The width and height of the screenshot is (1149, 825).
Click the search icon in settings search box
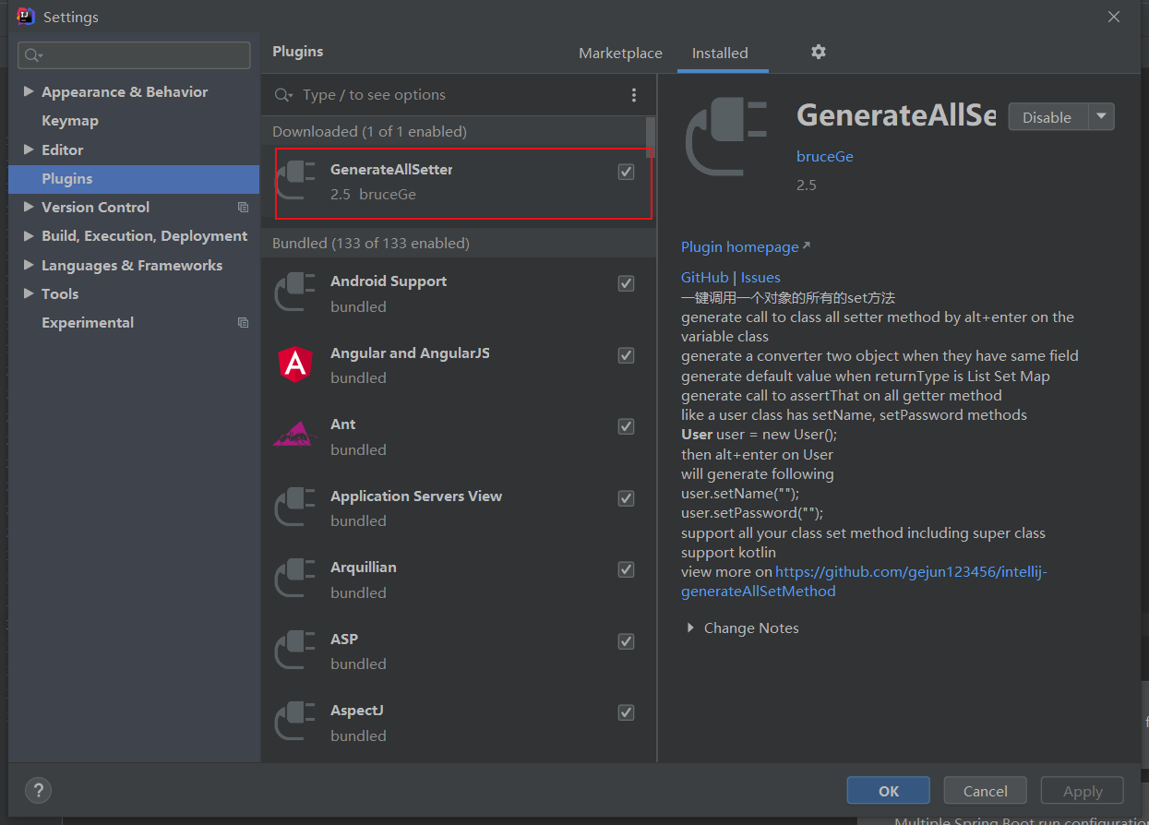coord(33,55)
